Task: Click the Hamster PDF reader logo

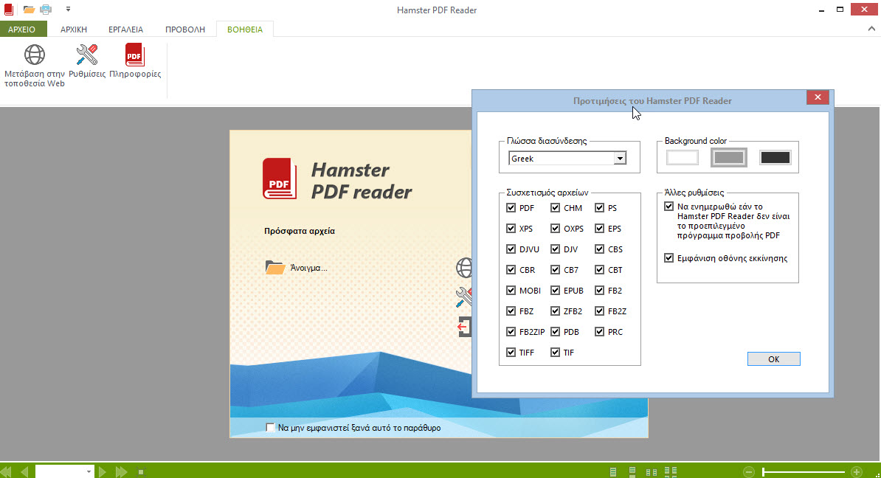Action: click(x=279, y=179)
